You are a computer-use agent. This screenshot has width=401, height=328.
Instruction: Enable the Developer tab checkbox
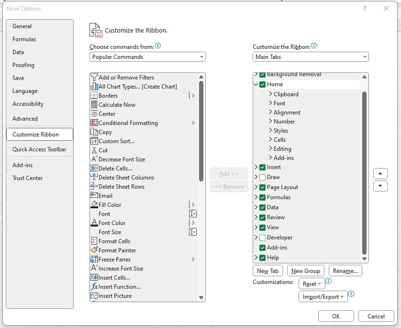[x=262, y=238]
